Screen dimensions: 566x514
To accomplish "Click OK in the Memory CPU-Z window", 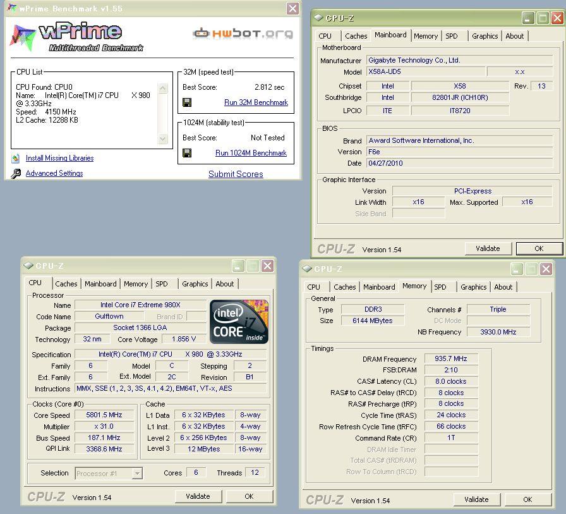I will click(527, 499).
